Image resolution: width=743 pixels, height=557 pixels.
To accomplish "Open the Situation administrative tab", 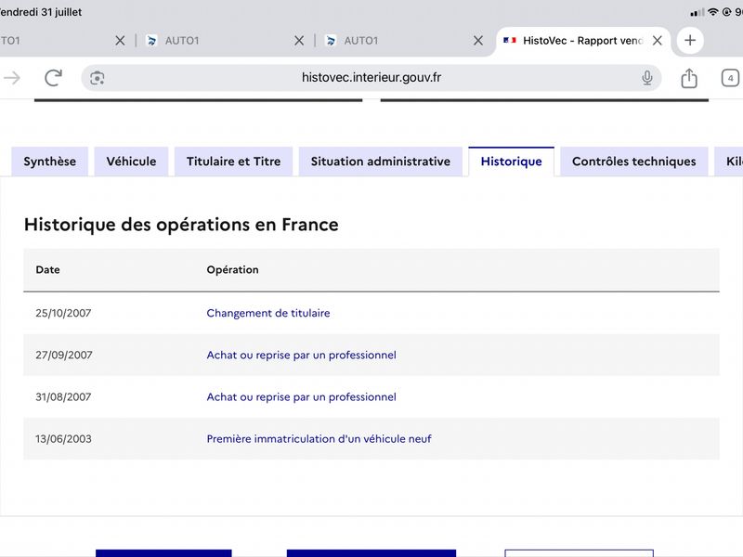I will click(x=381, y=162).
